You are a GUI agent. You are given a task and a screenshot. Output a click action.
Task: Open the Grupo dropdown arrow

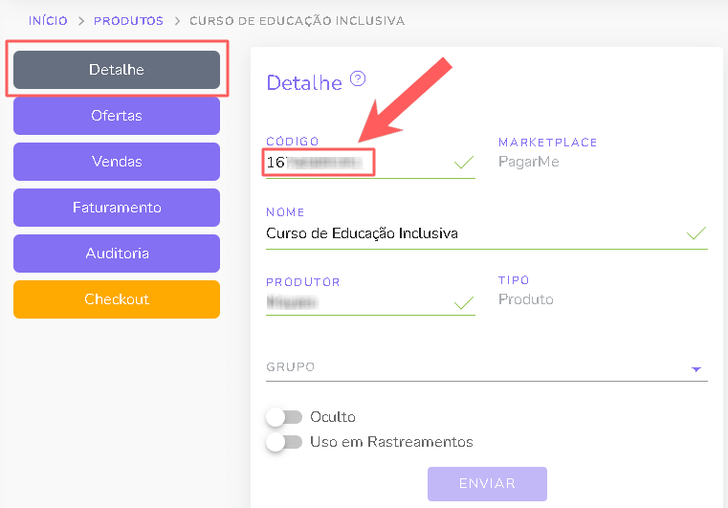[x=696, y=369]
